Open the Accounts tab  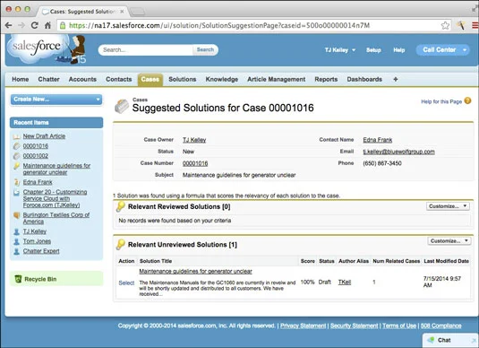[82, 79]
